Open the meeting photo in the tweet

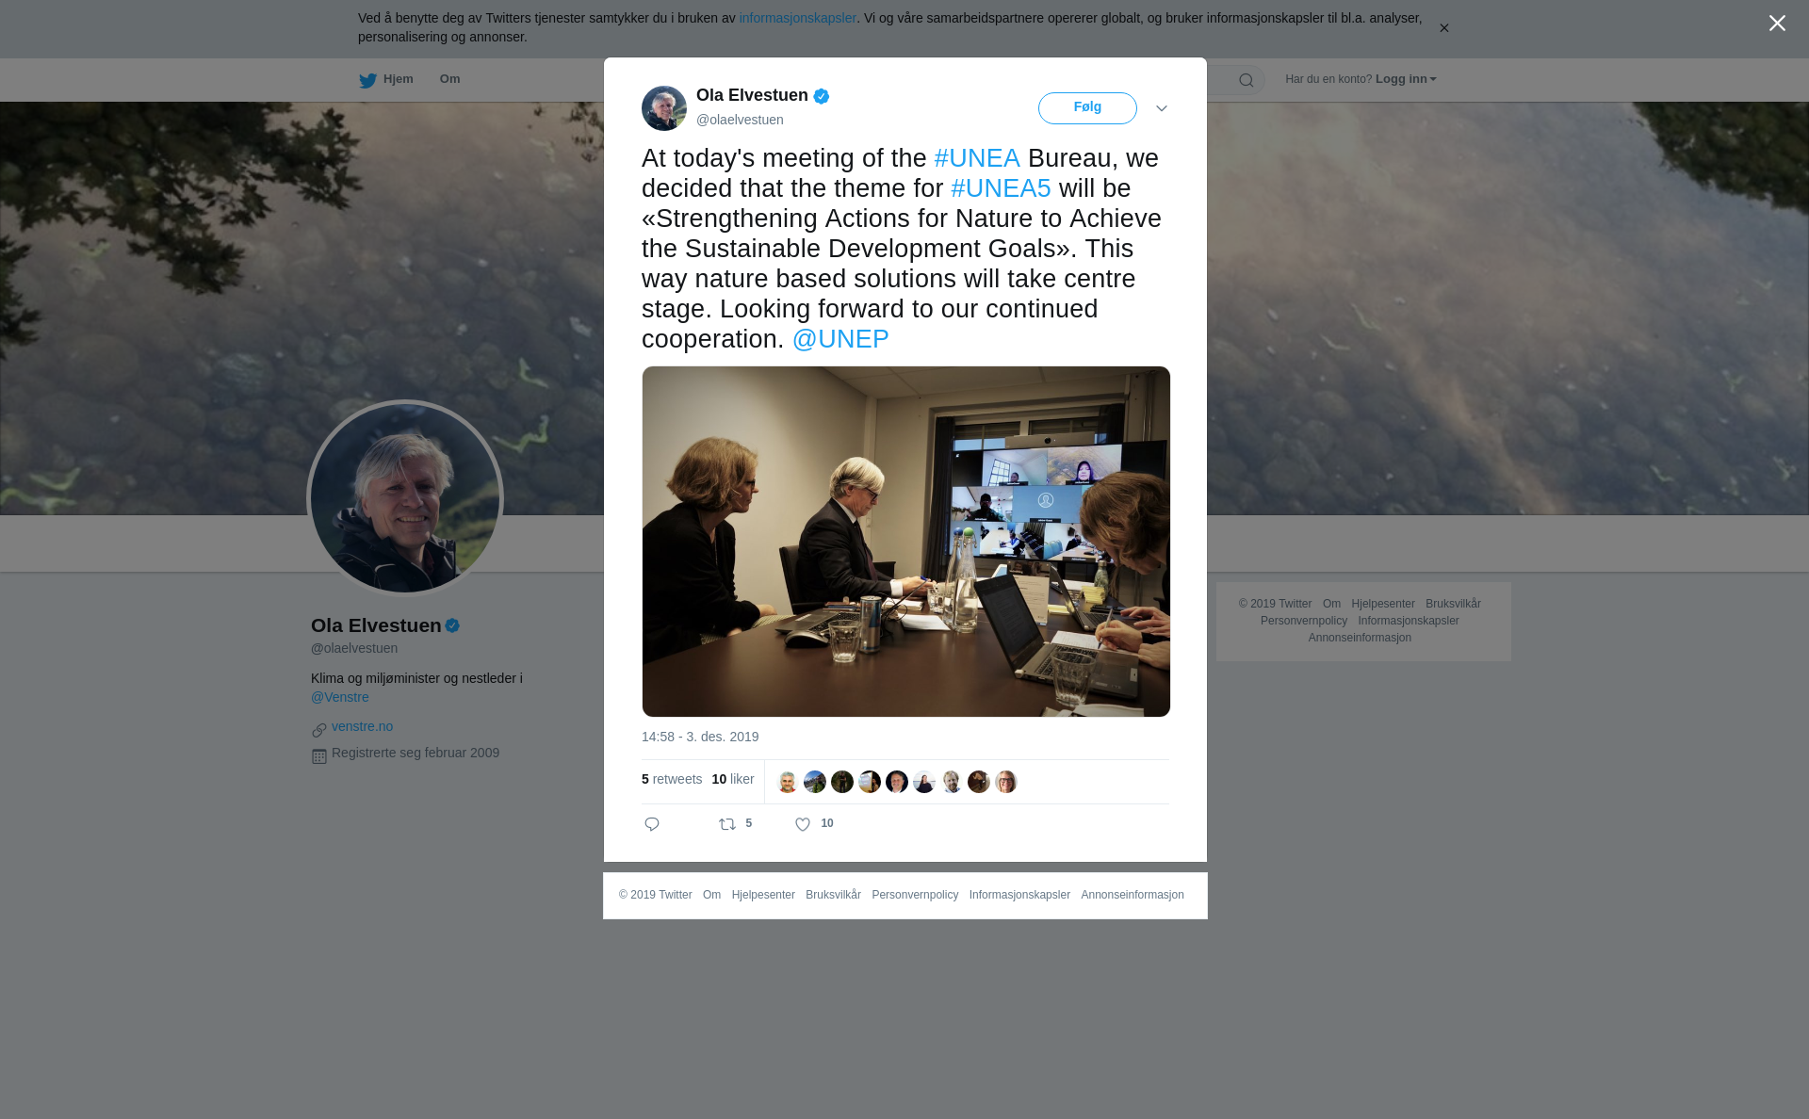pos(906,542)
